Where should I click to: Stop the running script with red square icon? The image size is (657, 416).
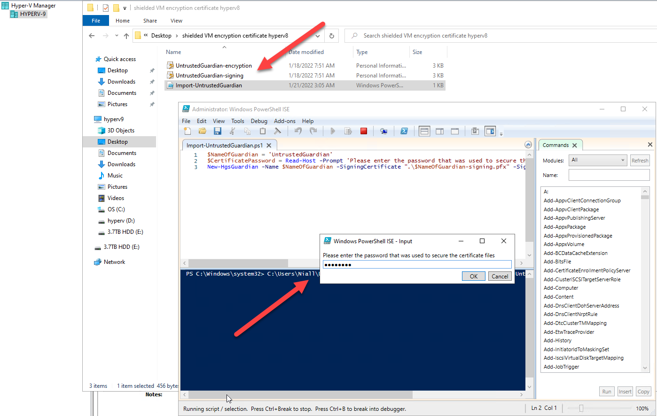(364, 131)
